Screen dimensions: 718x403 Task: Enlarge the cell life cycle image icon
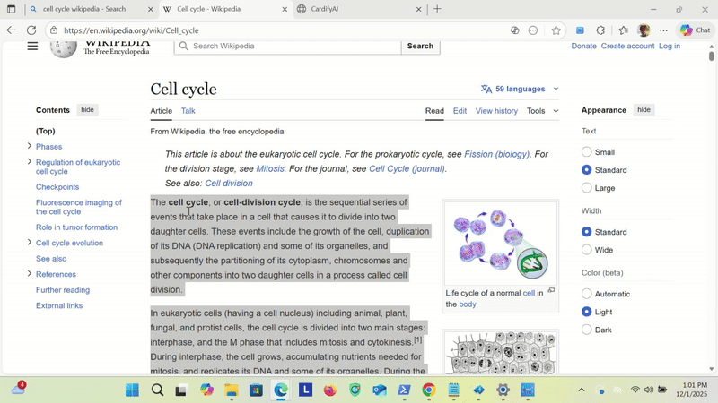[x=551, y=290]
